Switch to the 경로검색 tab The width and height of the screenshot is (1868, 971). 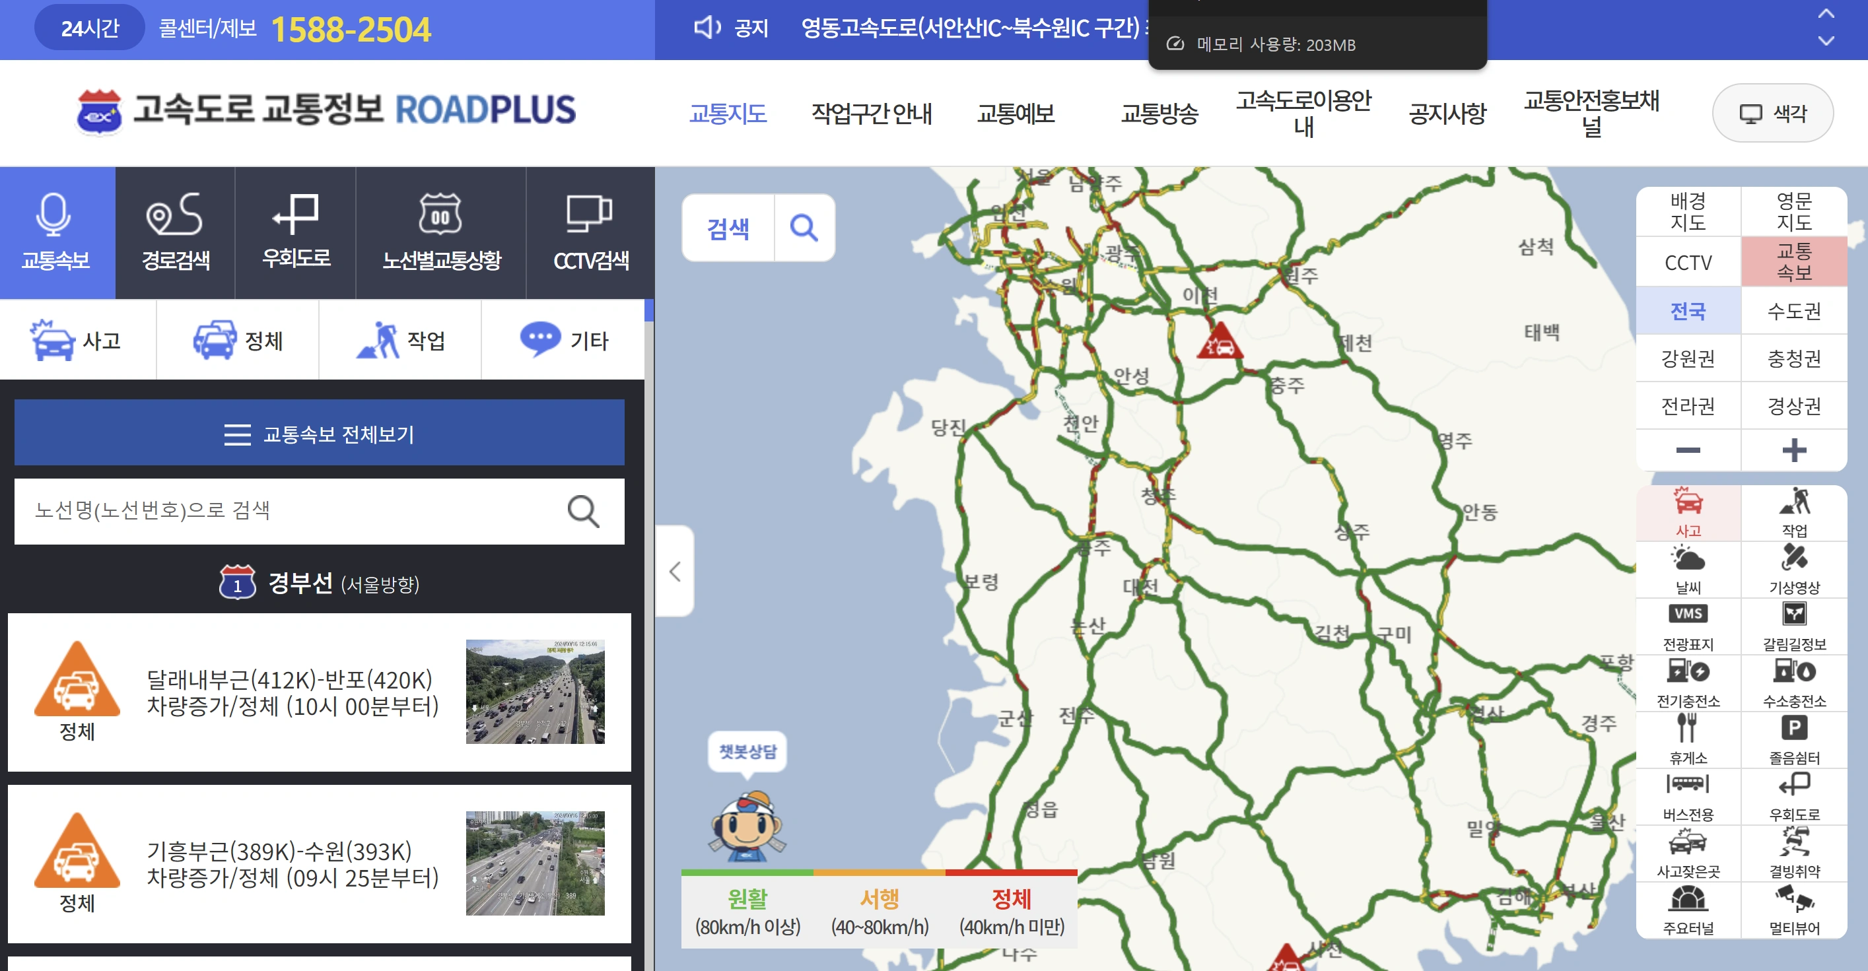click(x=175, y=233)
